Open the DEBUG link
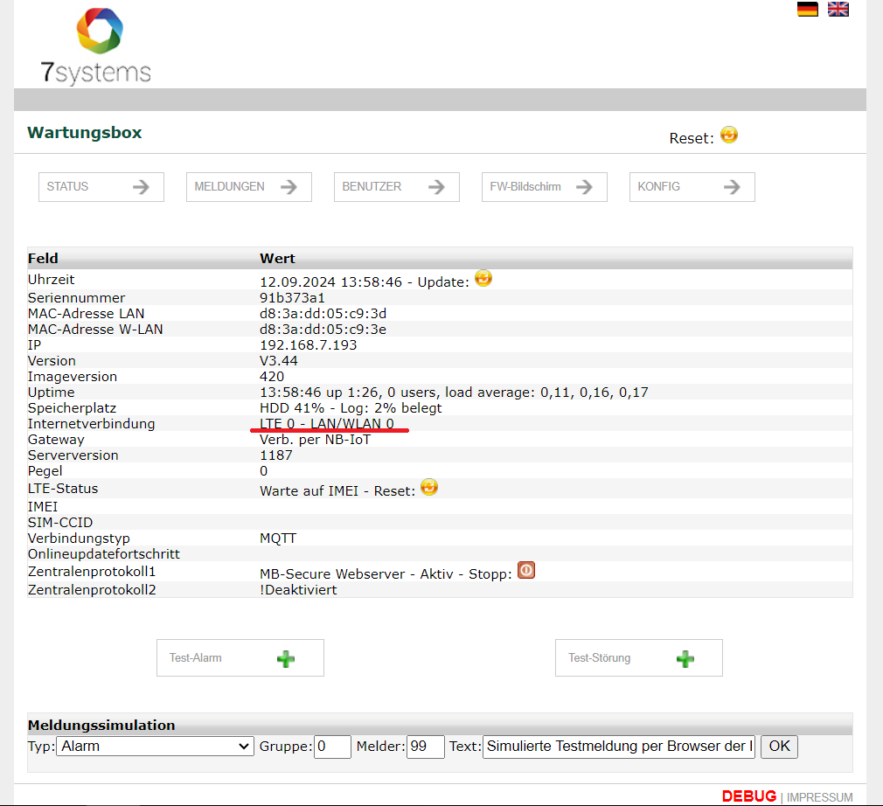The width and height of the screenshot is (883, 806). click(749, 796)
